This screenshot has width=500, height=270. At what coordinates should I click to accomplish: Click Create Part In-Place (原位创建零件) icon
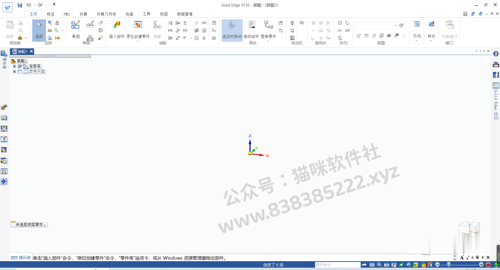coord(138,25)
